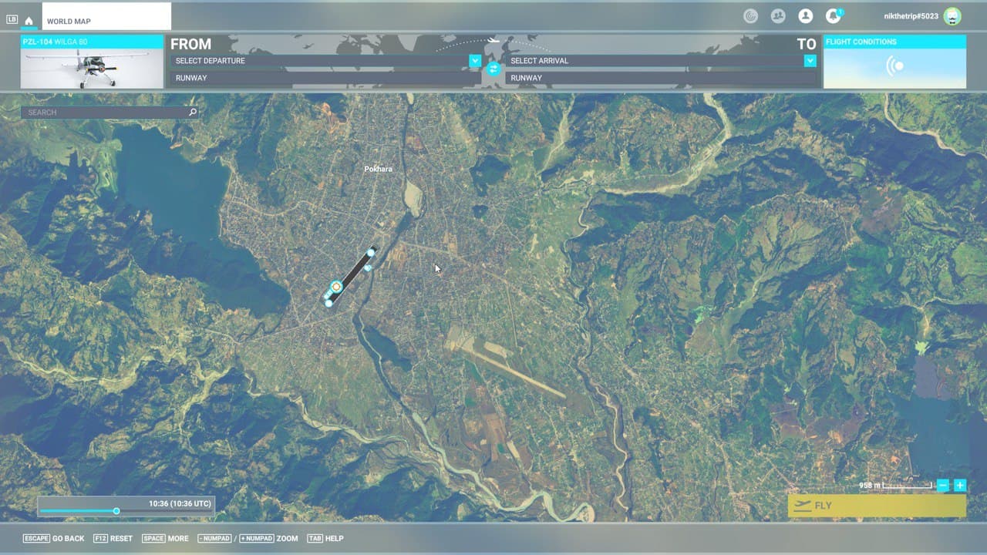Viewport: 987px width, 555px height.
Task: Click the Pokhara city label on map
Action: coord(378,169)
